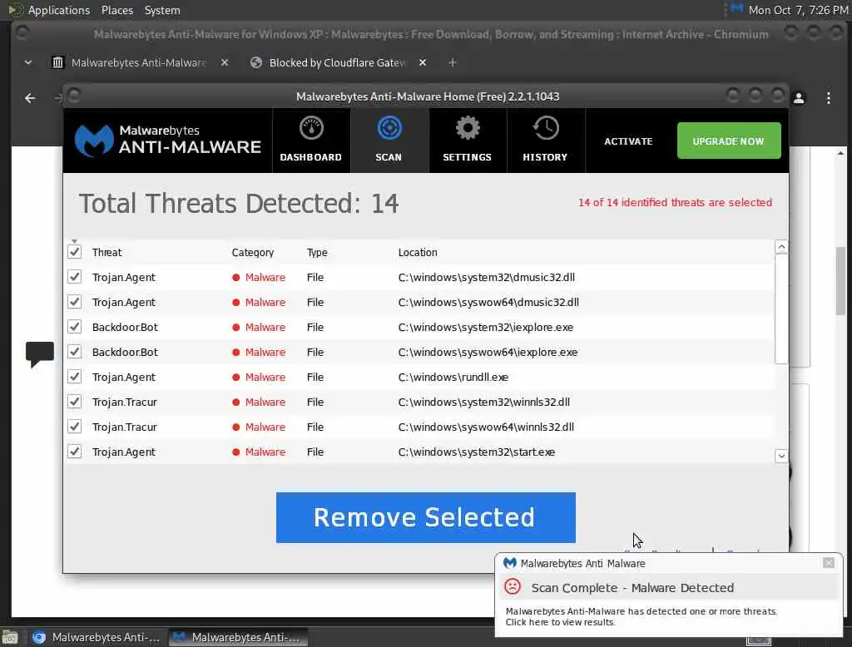Click the clock showing Mon Oct 7
852x647 pixels.
click(798, 10)
